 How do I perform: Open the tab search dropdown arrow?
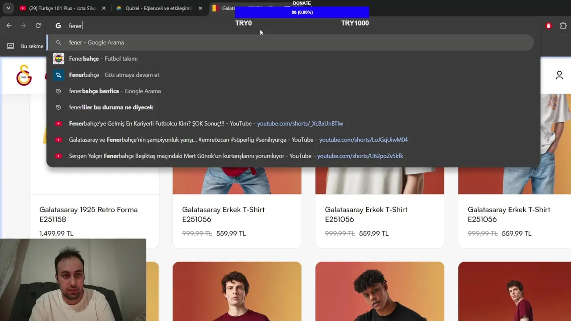pos(8,8)
